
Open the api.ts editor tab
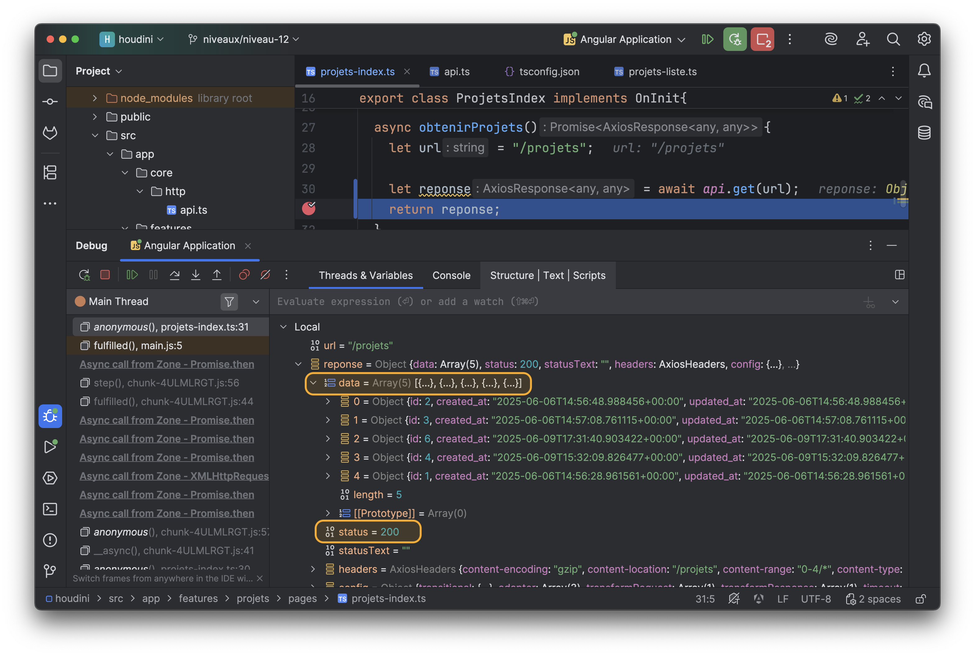(x=456, y=71)
